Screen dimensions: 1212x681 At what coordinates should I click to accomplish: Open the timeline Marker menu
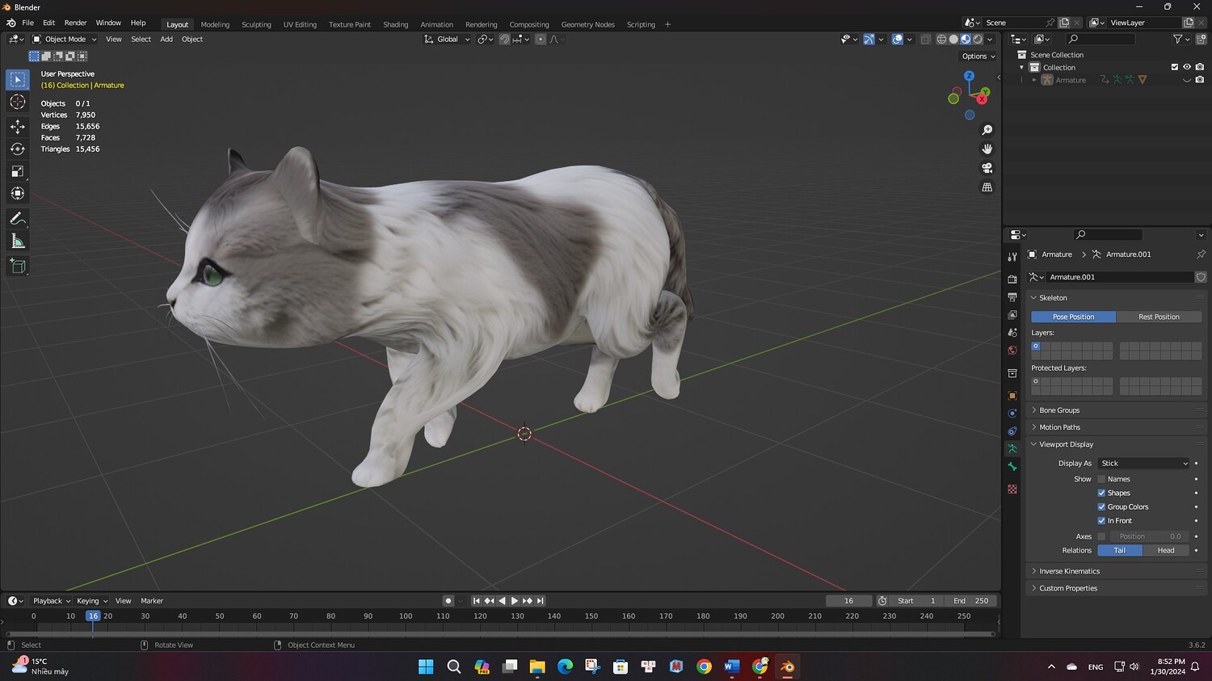pyautogui.click(x=152, y=601)
